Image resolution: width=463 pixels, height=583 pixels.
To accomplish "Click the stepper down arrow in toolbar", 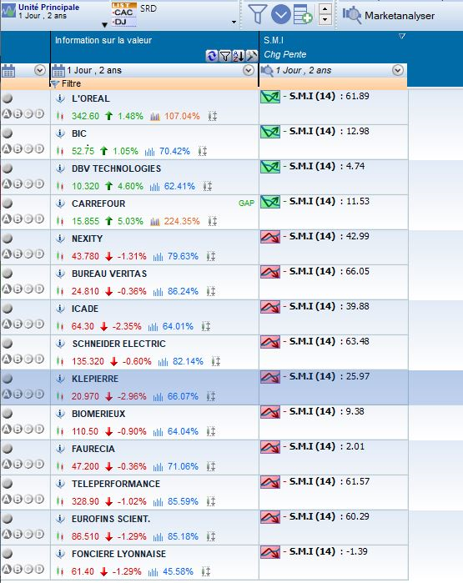I will pyautogui.click(x=325, y=20).
